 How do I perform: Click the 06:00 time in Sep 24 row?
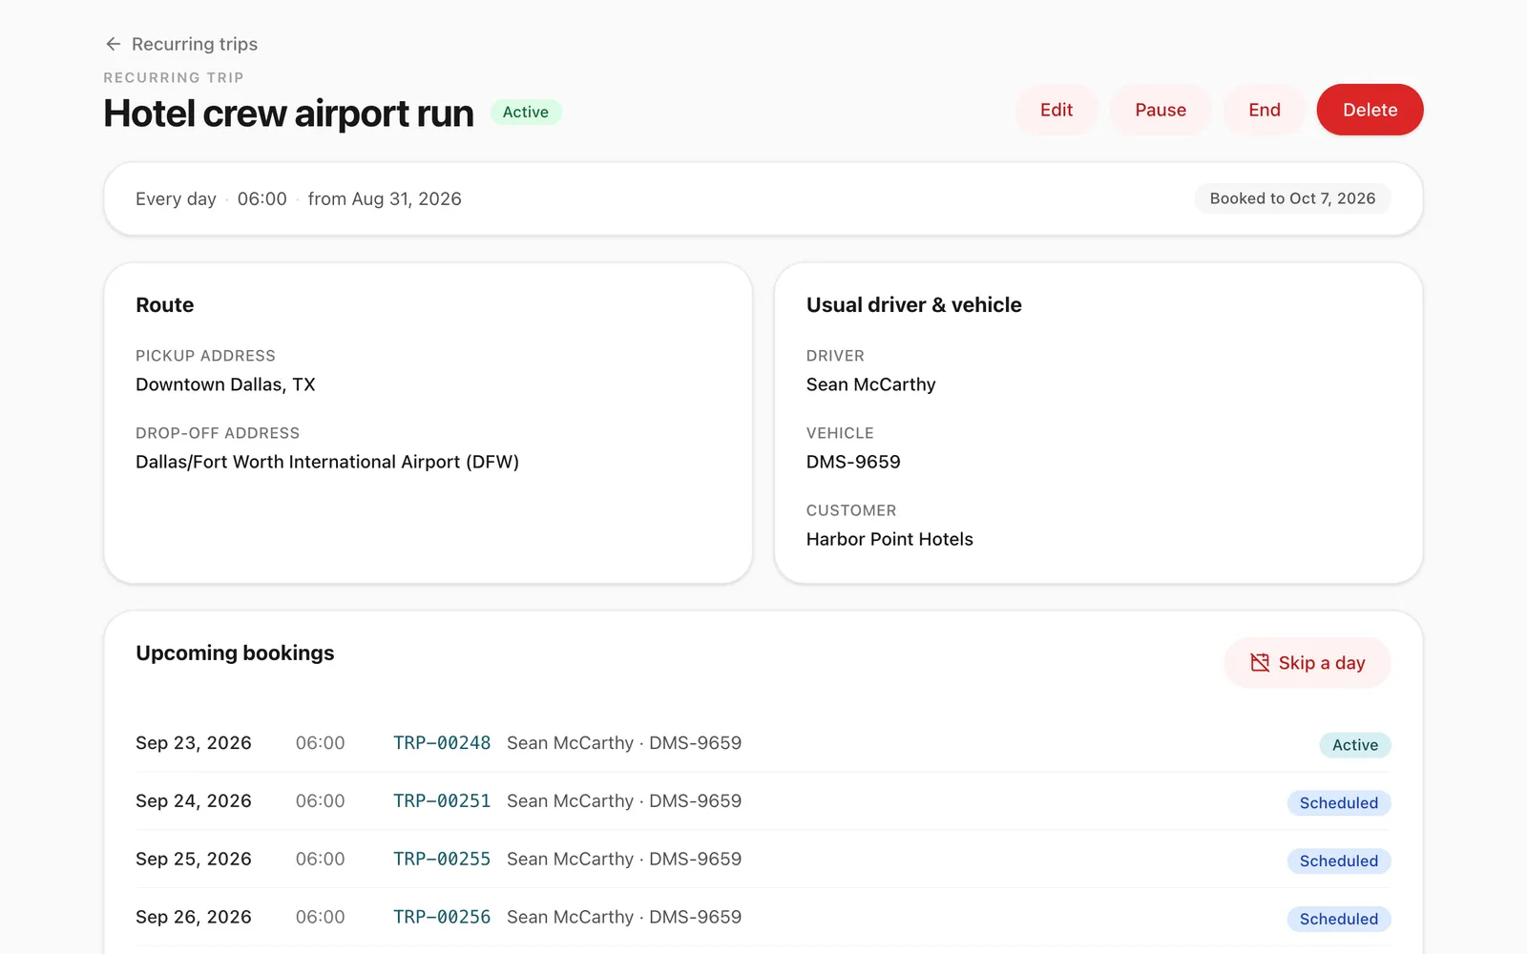[320, 801]
